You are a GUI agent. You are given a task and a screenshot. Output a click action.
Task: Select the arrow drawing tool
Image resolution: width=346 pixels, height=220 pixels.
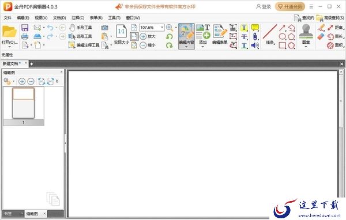282,28
